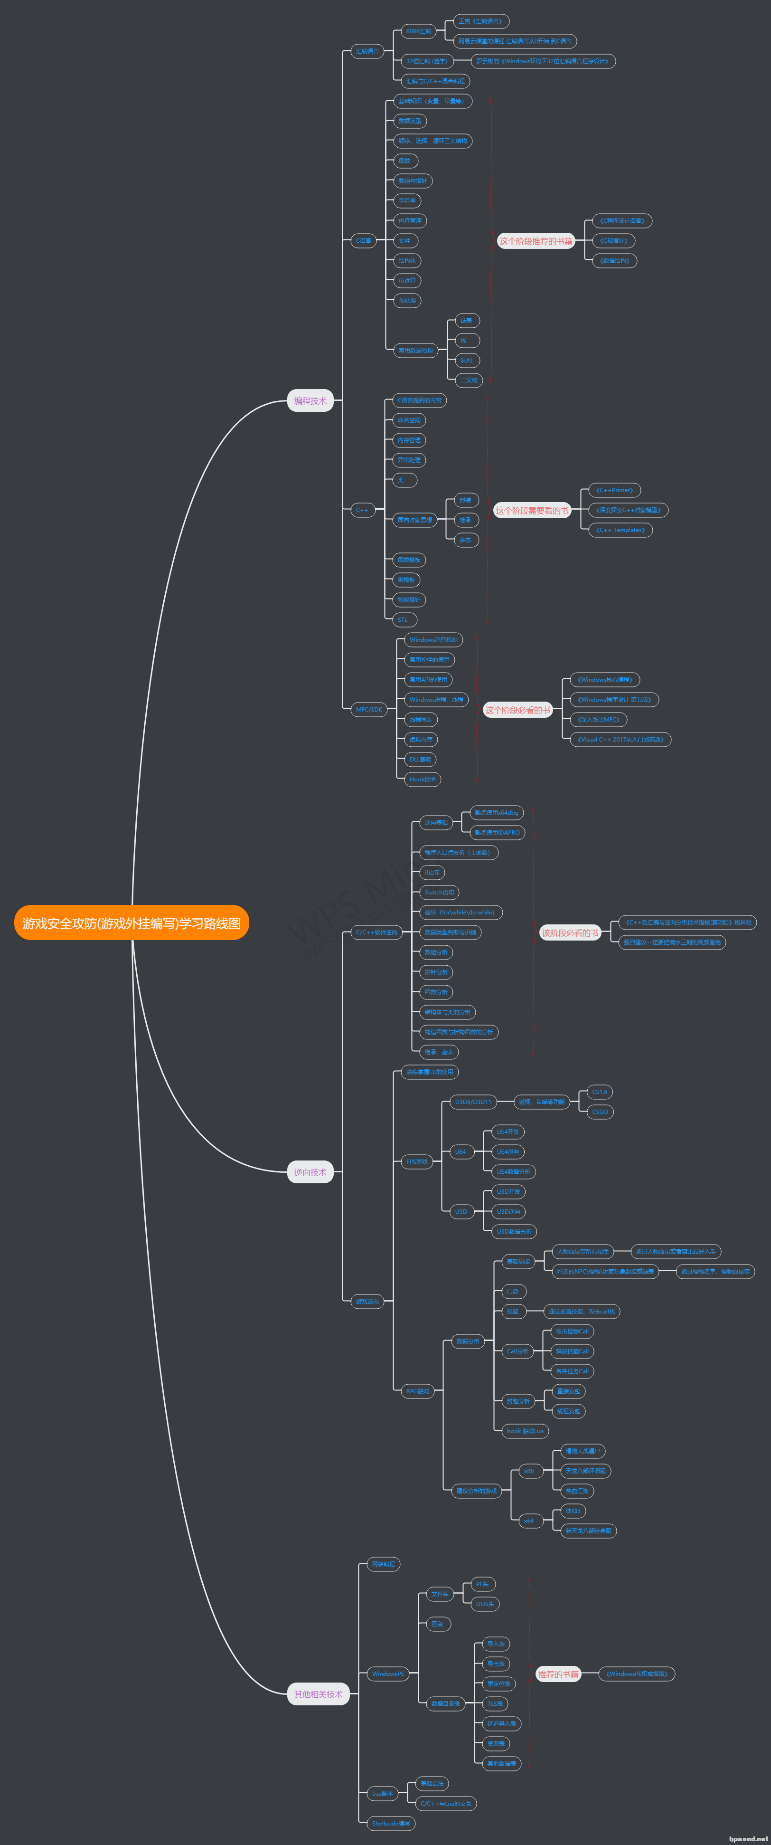Image resolution: width=771 pixels, height=1845 pixels.
Task: Select the C/C++软件逆向 node
Action: click(x=376, y=932)
